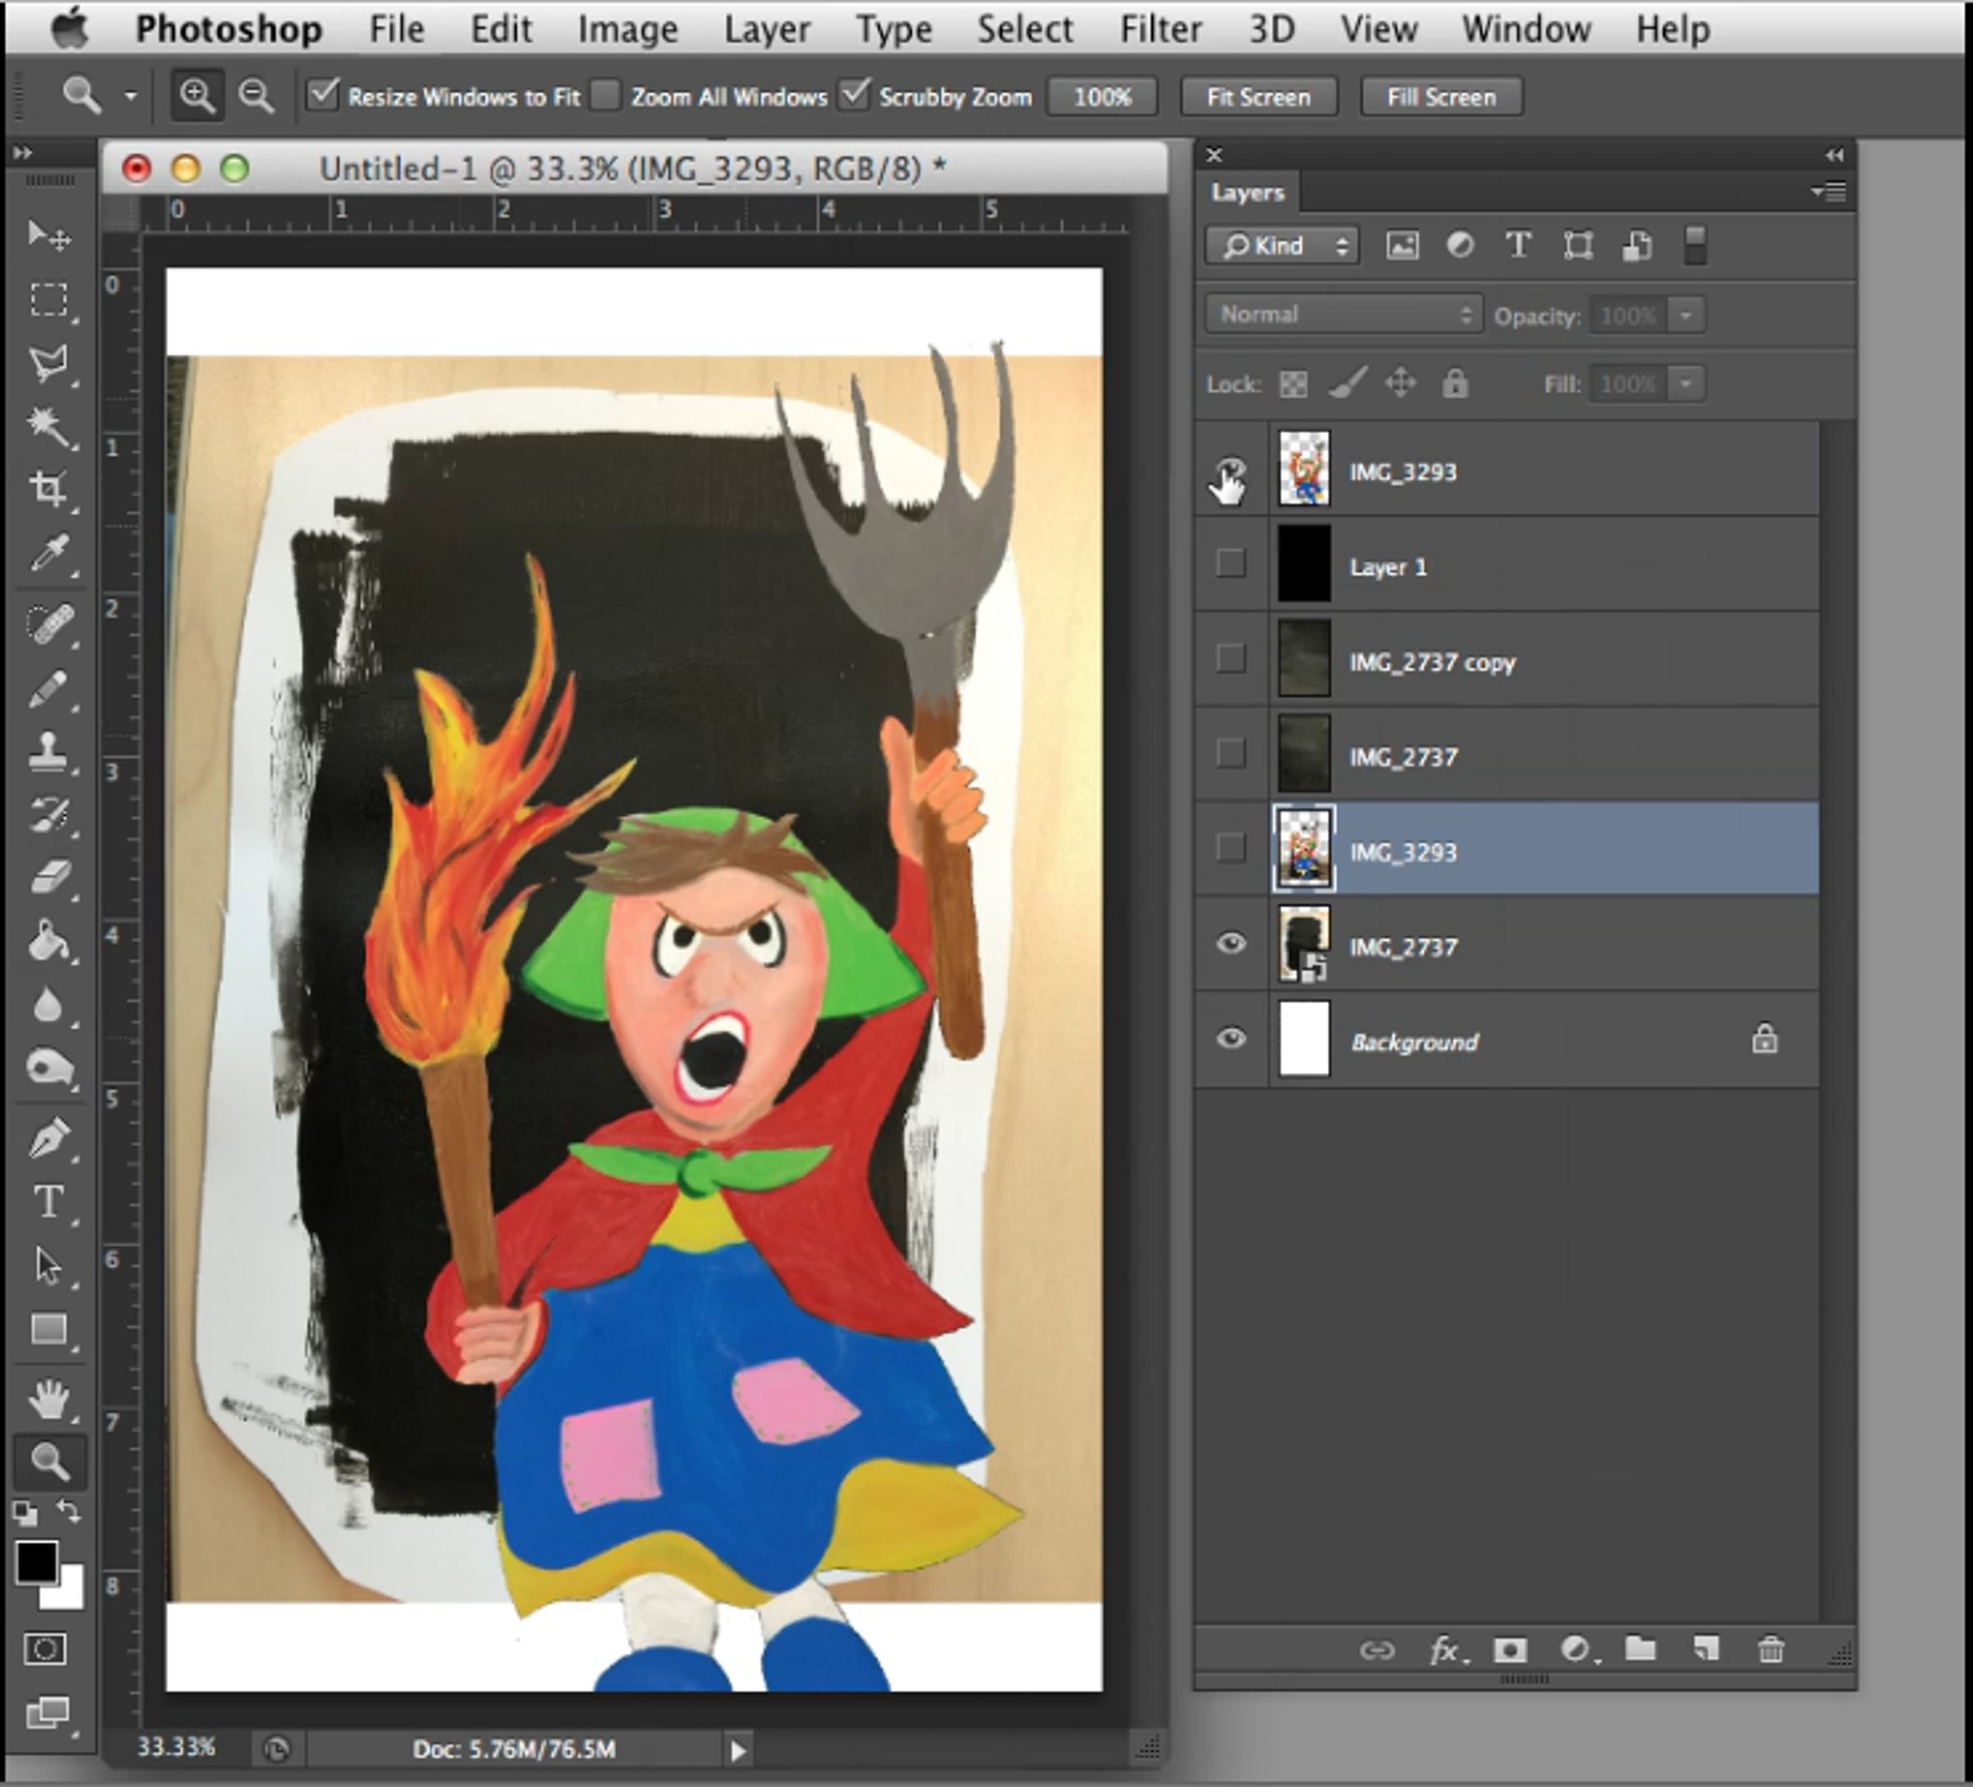Open the Filter menu

1160,30
